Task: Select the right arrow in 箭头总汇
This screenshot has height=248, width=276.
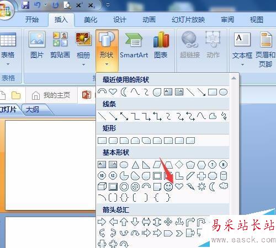Action: (102, 222)
